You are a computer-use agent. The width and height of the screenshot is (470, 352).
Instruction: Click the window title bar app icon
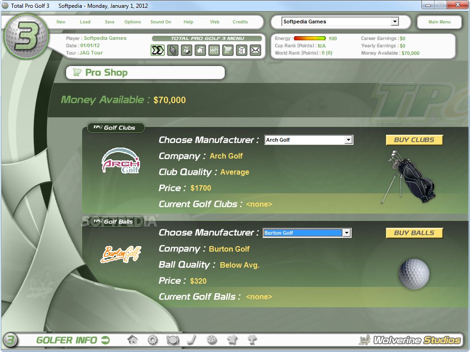click(5, 5)
